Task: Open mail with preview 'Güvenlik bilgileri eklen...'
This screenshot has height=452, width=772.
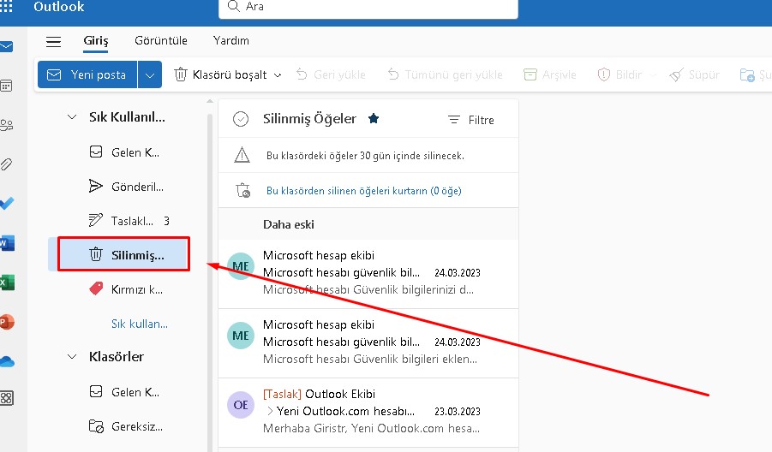Action: [368, 344]
